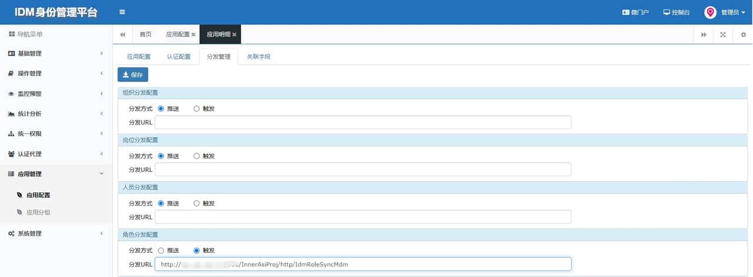The height and width of the screenshot is (277, 753).
Task: Select 推送 radio in 角色分发配置
Action: [x=161, y=251]
